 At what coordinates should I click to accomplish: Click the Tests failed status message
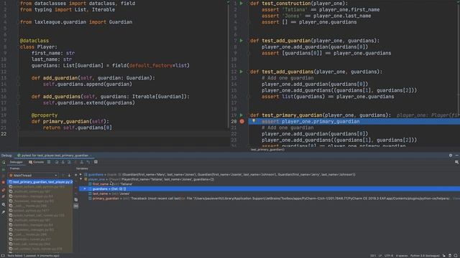pos(33,256)
